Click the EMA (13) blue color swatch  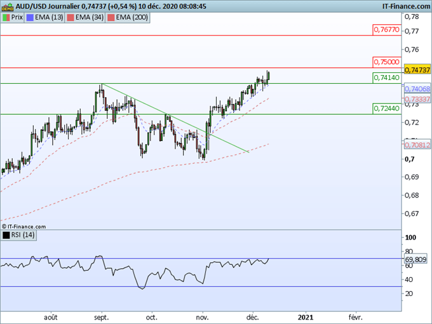(x=30, y=17)
